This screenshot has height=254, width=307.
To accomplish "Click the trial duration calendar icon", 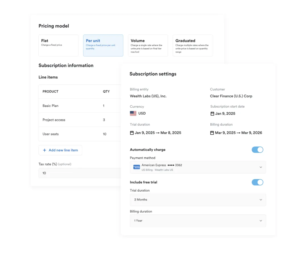I will tap(132, 133).
